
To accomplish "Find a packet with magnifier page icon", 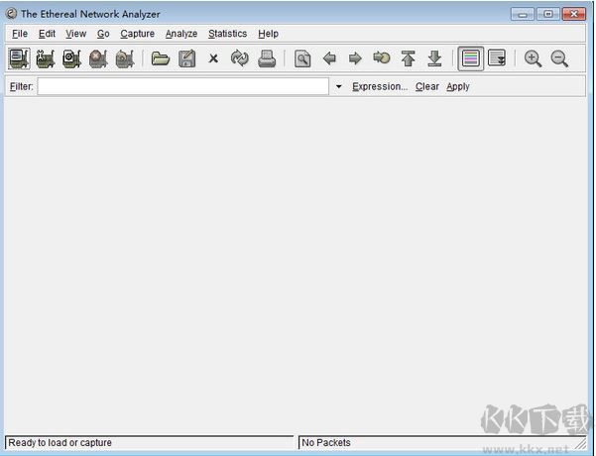I will coord(302,58).
